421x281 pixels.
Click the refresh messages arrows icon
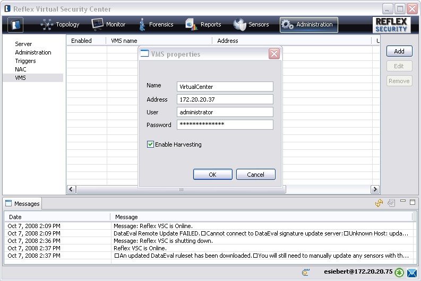click(x=379, y=203)
